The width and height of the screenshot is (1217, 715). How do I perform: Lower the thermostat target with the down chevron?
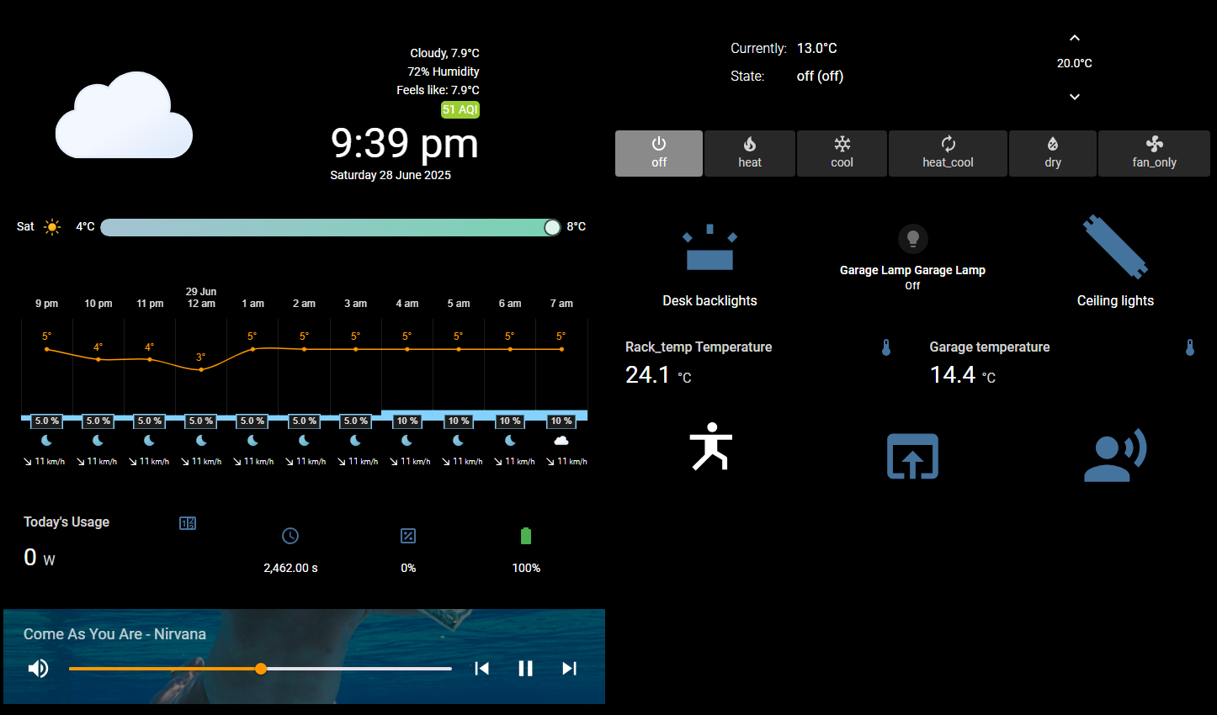1075,97
